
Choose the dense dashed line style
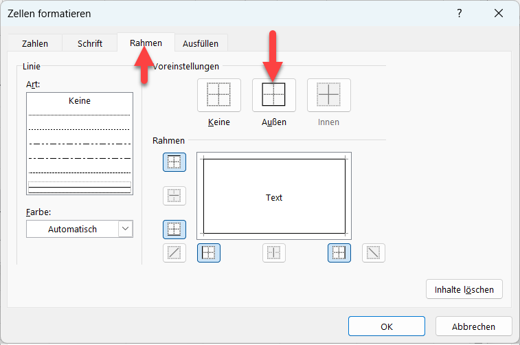tap(80, 172)
